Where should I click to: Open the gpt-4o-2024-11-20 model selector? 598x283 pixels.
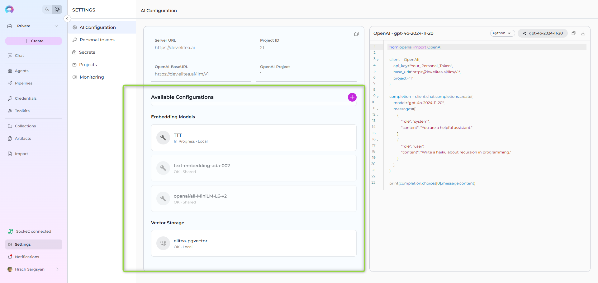543,33
